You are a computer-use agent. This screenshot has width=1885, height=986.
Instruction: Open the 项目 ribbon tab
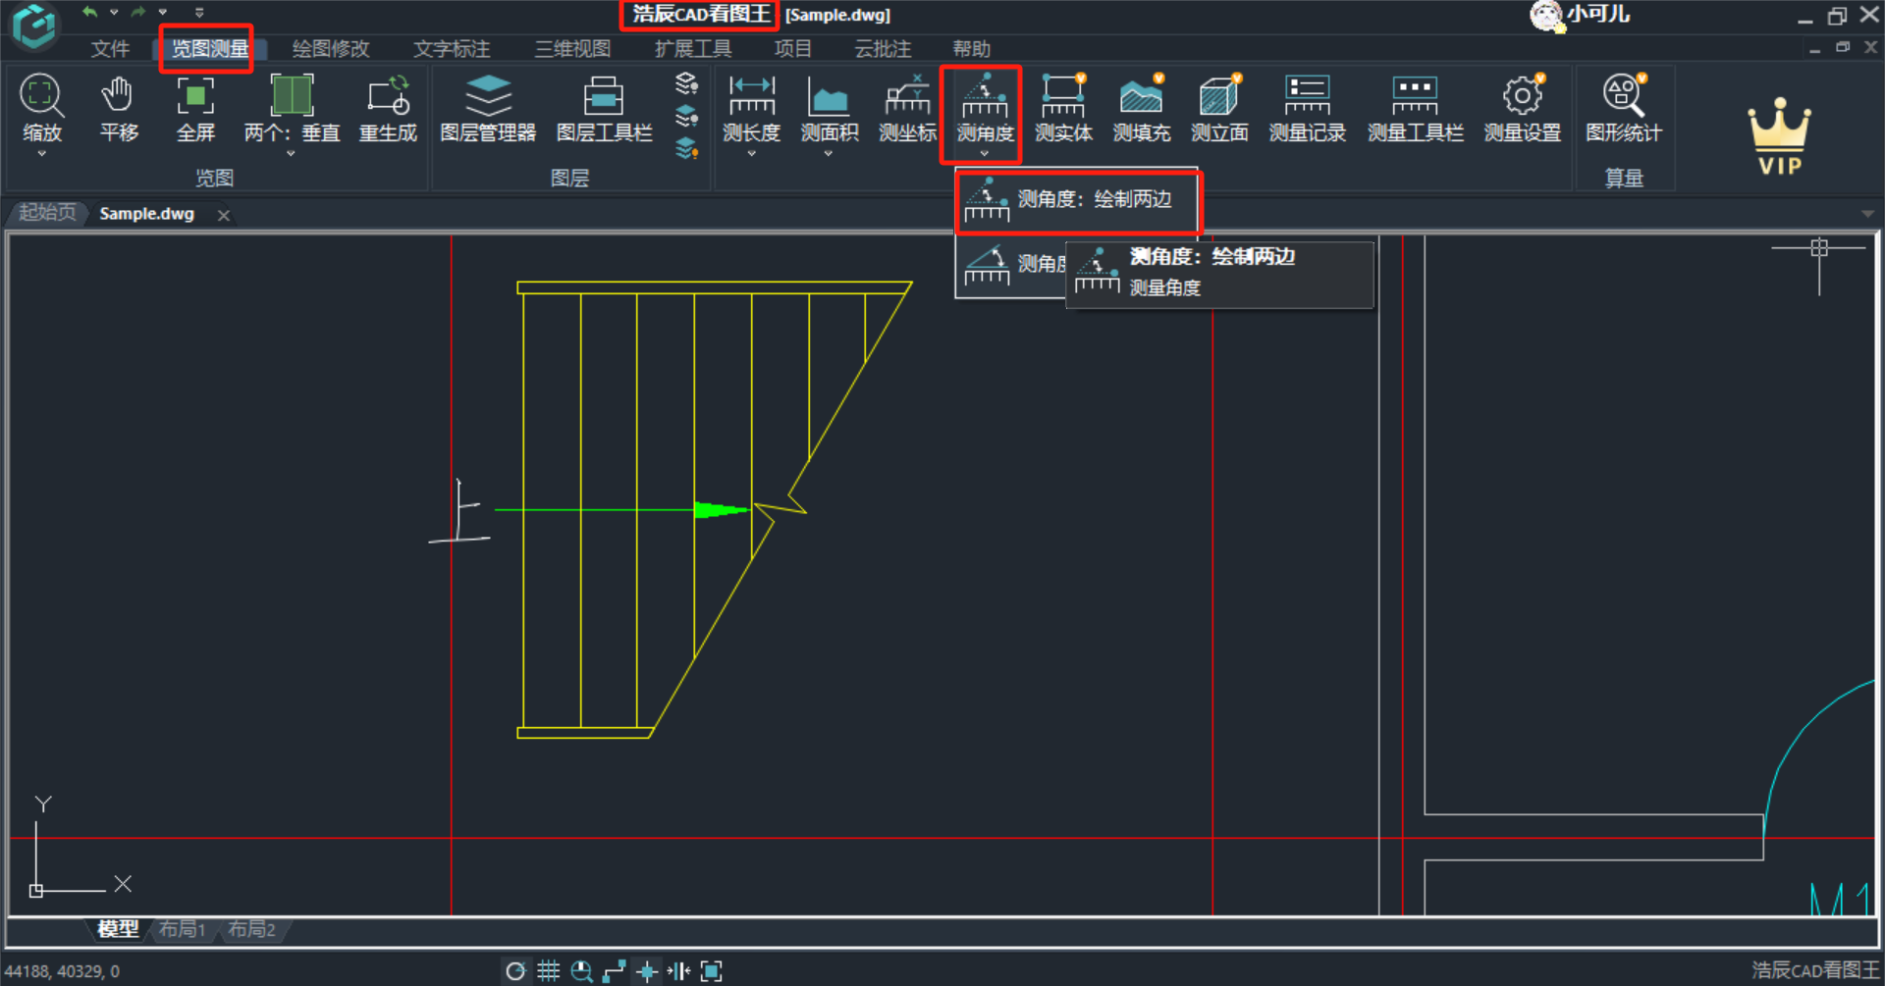point(792,48)
